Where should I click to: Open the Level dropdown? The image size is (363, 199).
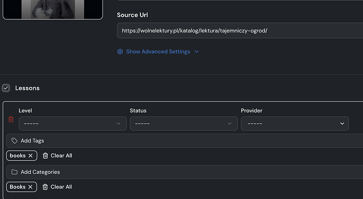coord(73,124)
